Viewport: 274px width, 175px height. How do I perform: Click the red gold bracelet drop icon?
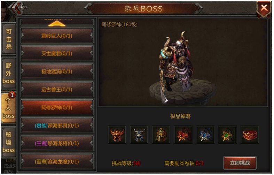point(250,135)
